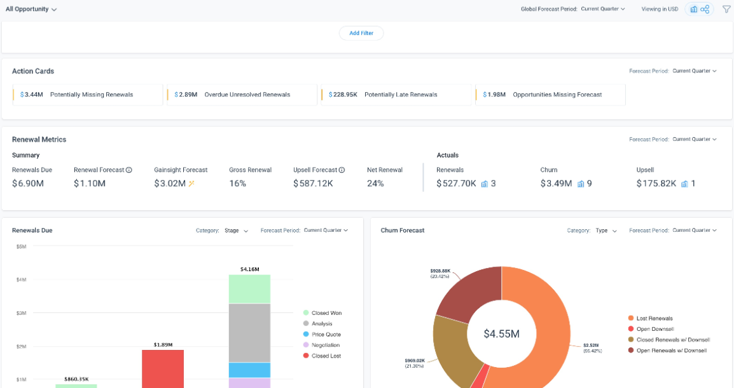Toggle Closed Won legend item
The image size is (734, 388).
tap(322, 313)
